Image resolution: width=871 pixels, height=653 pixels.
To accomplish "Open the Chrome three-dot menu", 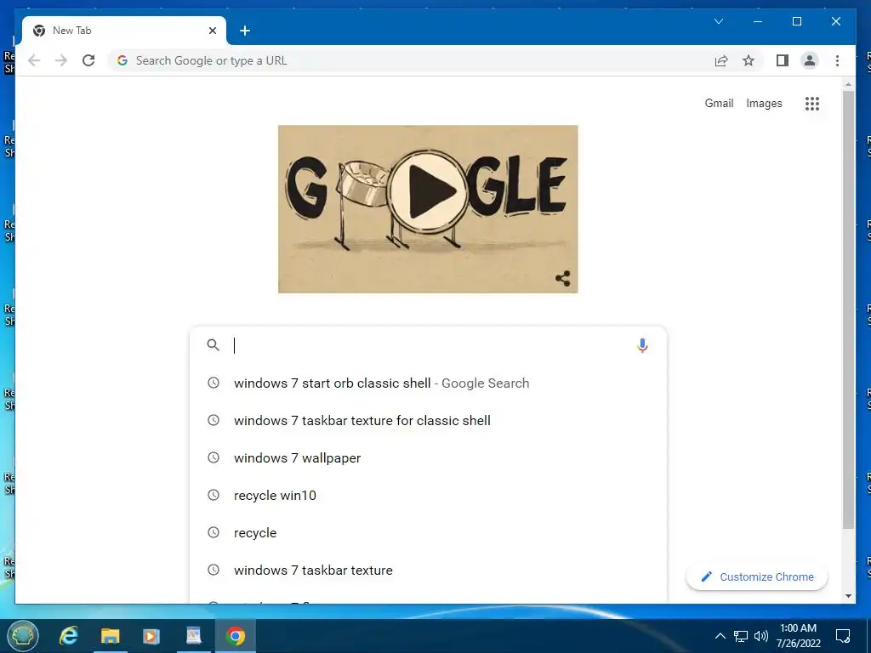I will (x=837, y=60).
